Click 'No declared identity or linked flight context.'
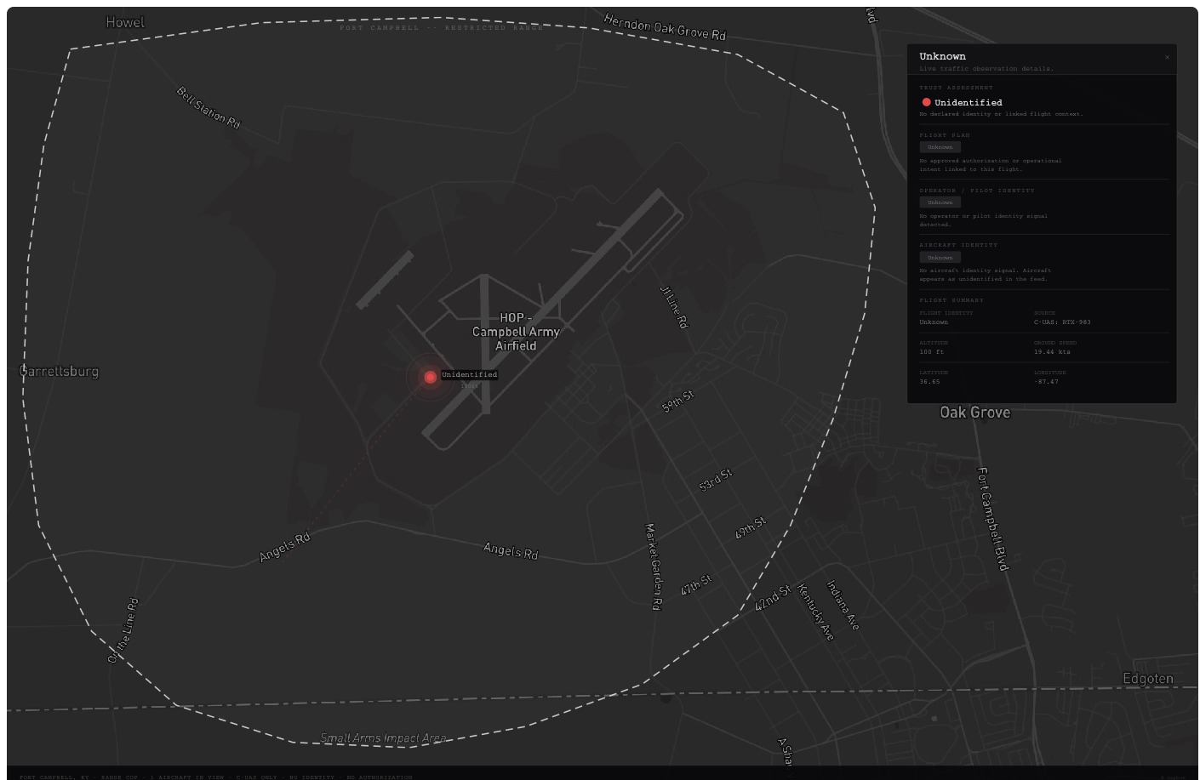The height and width of the screenshot is (780, 1200). pyautogui.click(x=1001, y=114)
